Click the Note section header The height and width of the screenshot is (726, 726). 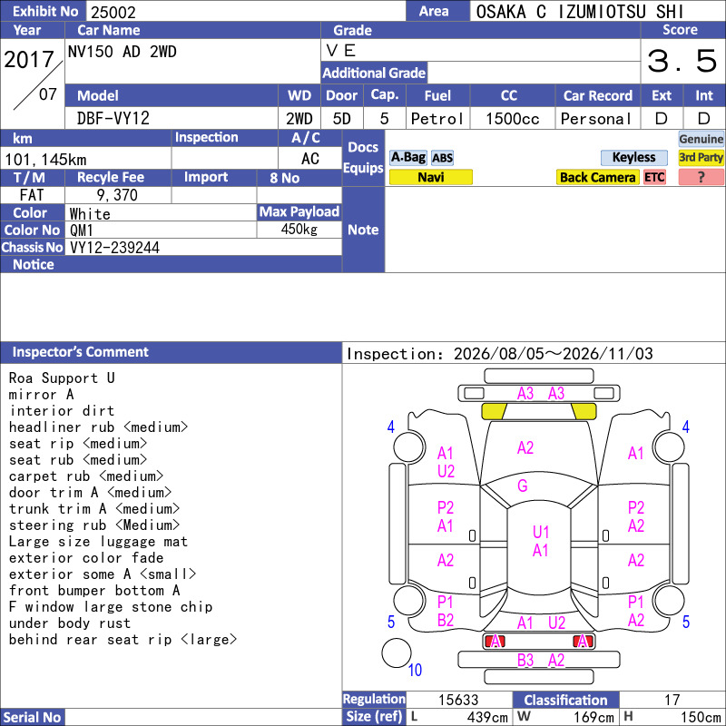(364, 230)
